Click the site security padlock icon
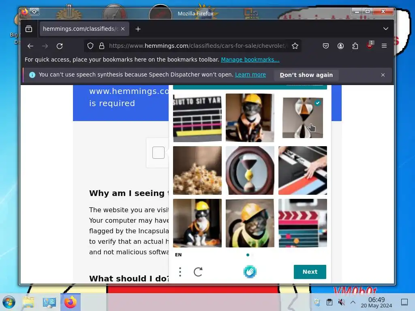Viewport: 415px width, 311px height. click(x=102, y=46)
